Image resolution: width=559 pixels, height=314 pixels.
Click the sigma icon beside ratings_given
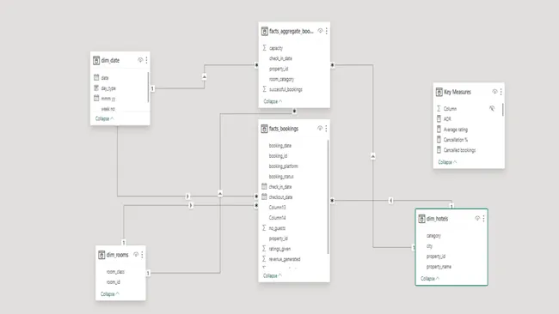click(x=264, y=249)
